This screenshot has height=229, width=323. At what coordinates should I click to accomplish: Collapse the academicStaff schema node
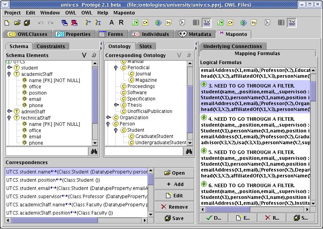click(x=9, y=74)
